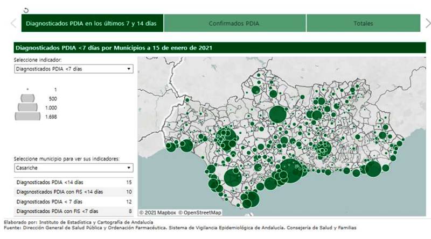Viewport: 431px width, 239px height.
Task: Open the Totales tab
Action: (363, 23)
